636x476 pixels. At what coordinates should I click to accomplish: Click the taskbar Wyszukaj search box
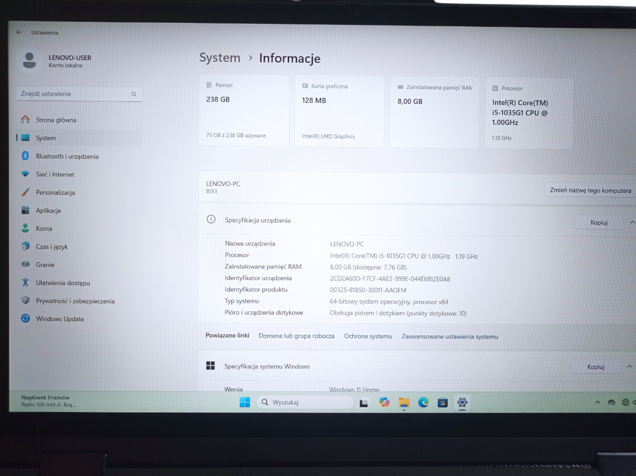tap(305, 402)
